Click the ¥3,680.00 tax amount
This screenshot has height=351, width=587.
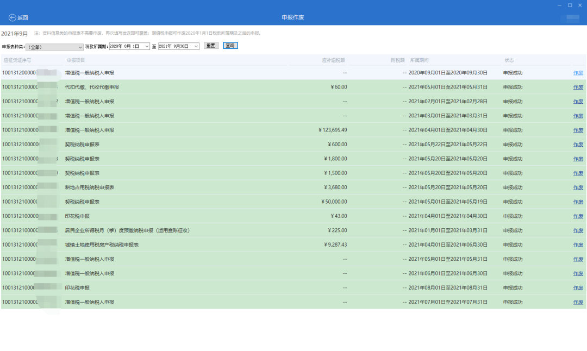tap(335, 187)
